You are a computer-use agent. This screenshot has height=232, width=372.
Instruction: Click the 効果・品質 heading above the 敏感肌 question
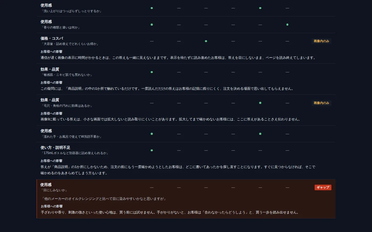pos(50,69)
